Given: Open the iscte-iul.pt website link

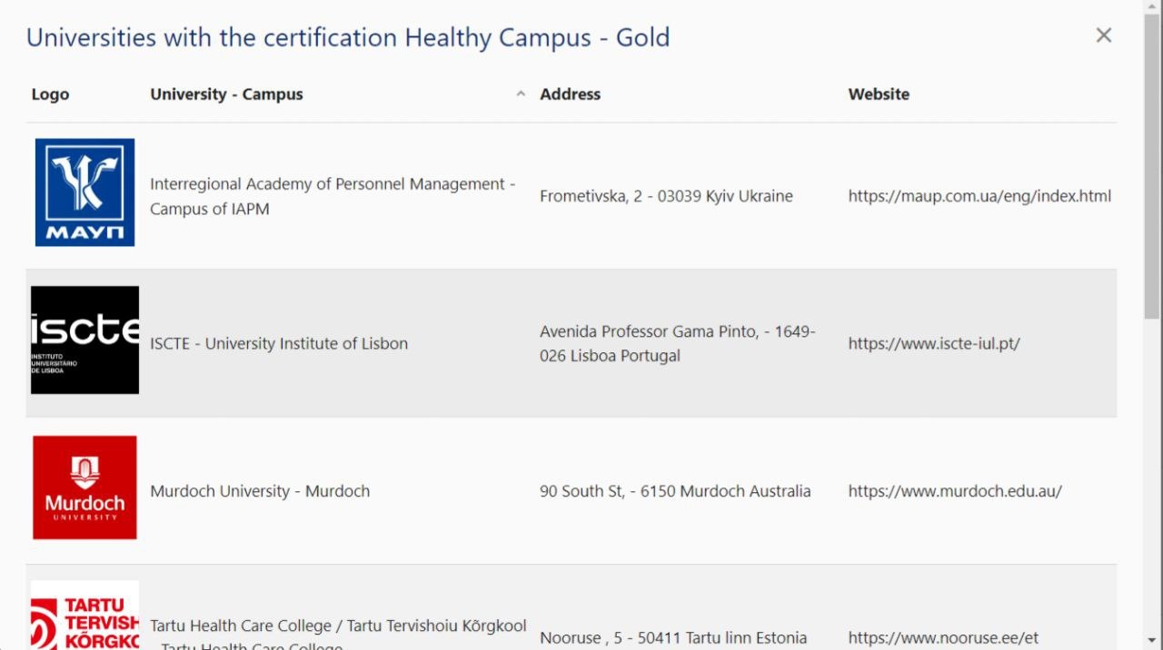Looking at the screenshot, I should tap(933, 344).
